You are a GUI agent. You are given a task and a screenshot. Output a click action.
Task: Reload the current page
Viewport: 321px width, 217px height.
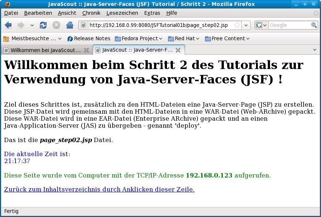43,25
